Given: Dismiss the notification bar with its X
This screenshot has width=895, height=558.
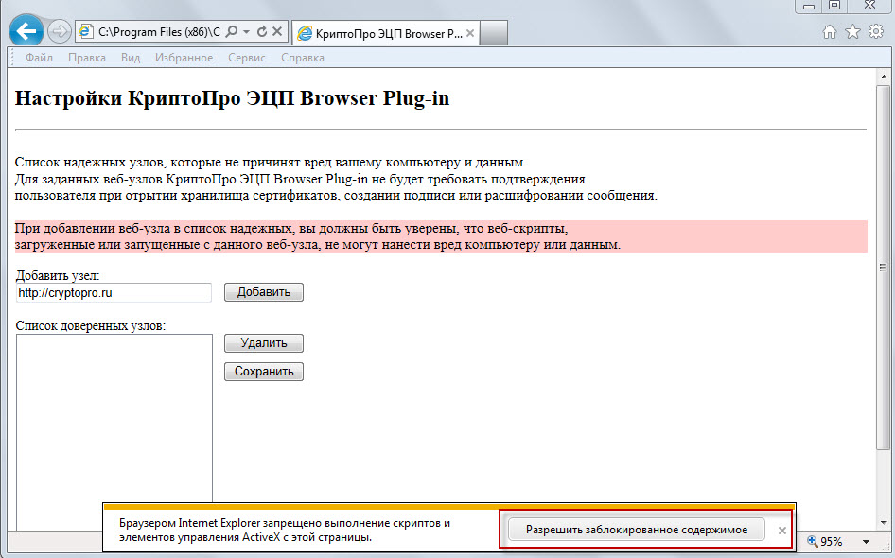Looking at the screenshot, I should (x=781, y=531).
